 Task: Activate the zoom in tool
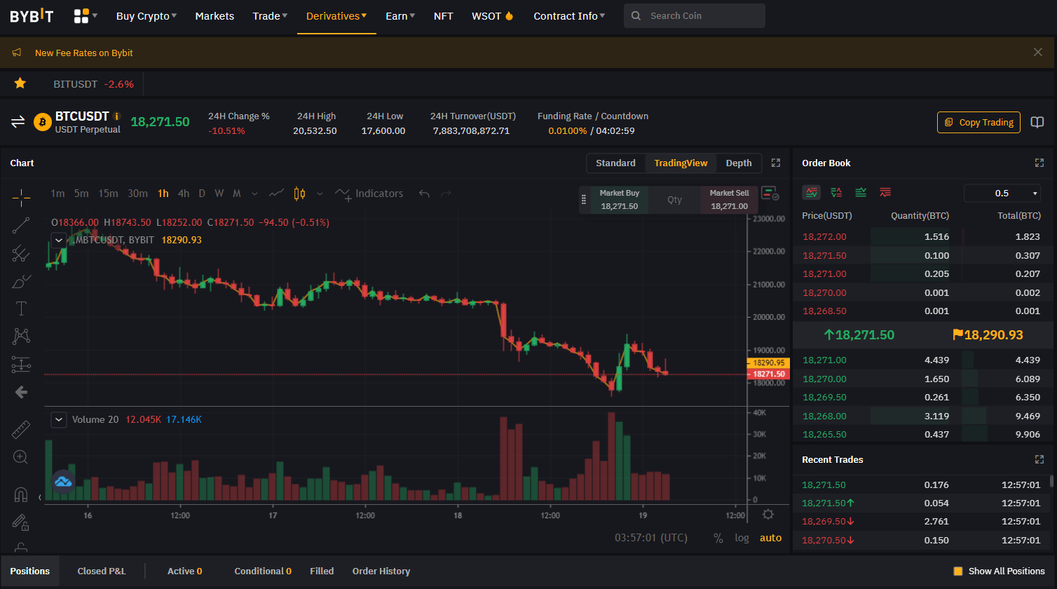(21, 457)
